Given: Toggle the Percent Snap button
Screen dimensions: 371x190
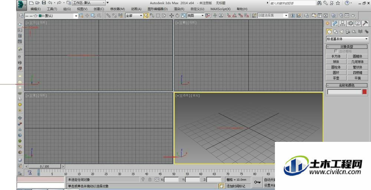Looking at the screenshot, I should [241, 16].
